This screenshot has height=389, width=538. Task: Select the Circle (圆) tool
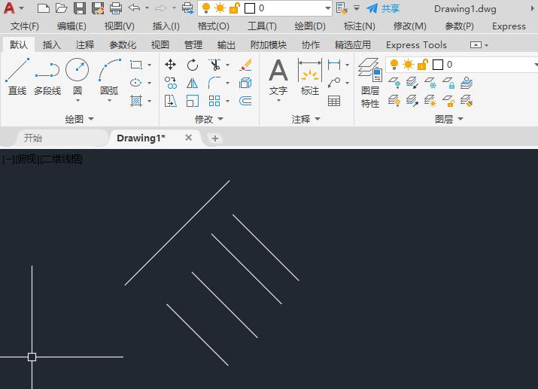[78, 75]
